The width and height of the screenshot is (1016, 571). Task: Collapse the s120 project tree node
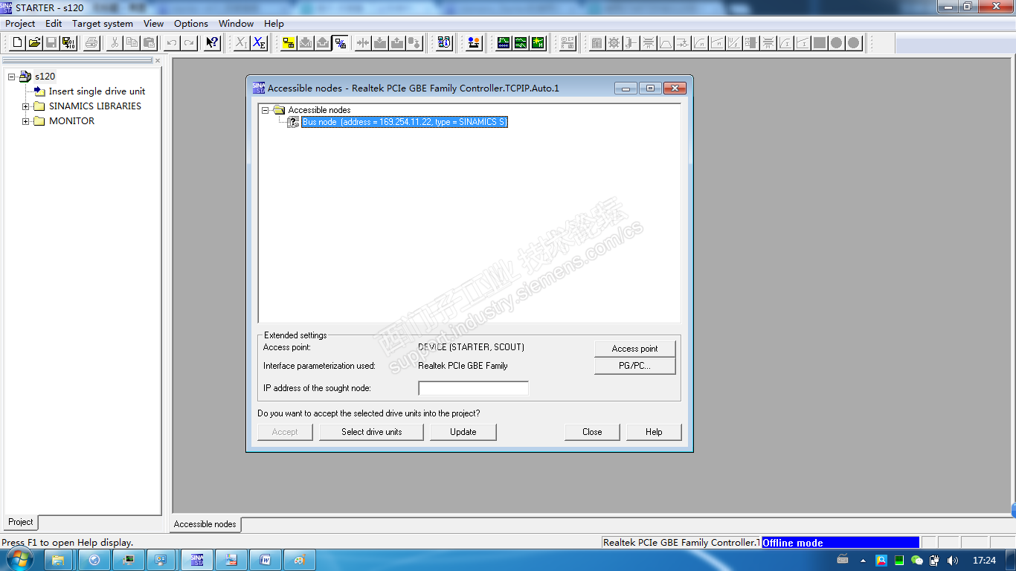coord(12,77)
